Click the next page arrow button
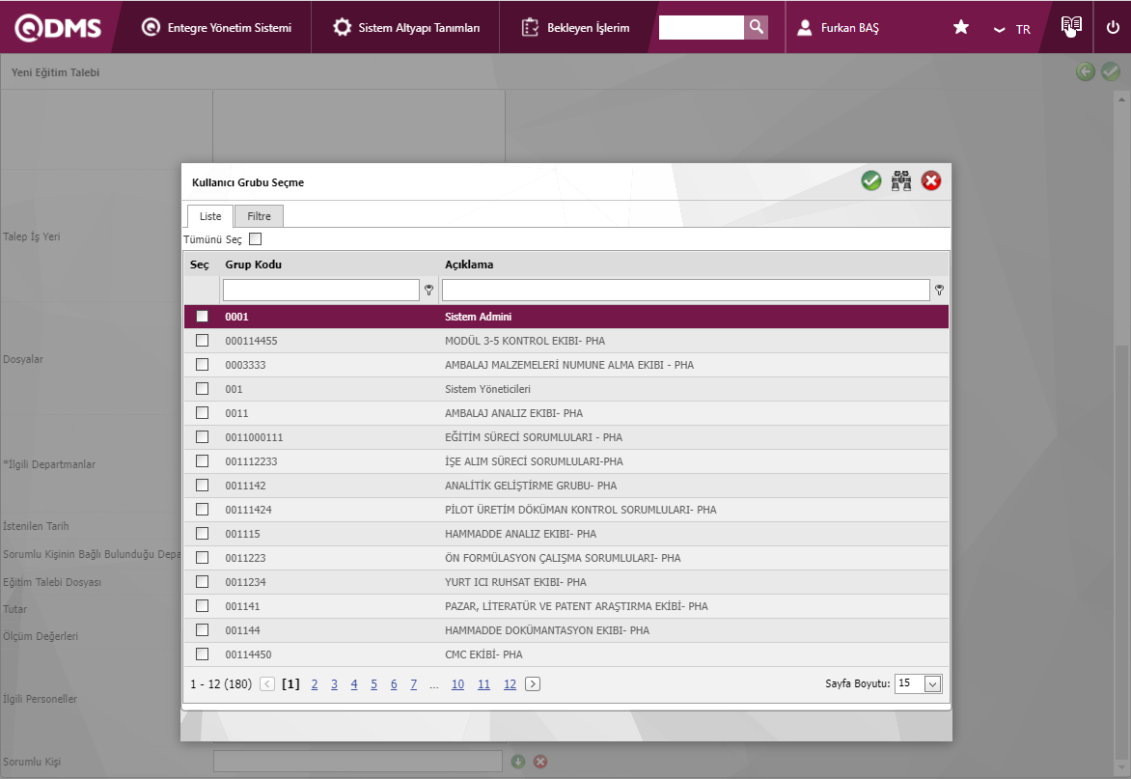Viewport: 1131px width, 779px height. [533, 684]
